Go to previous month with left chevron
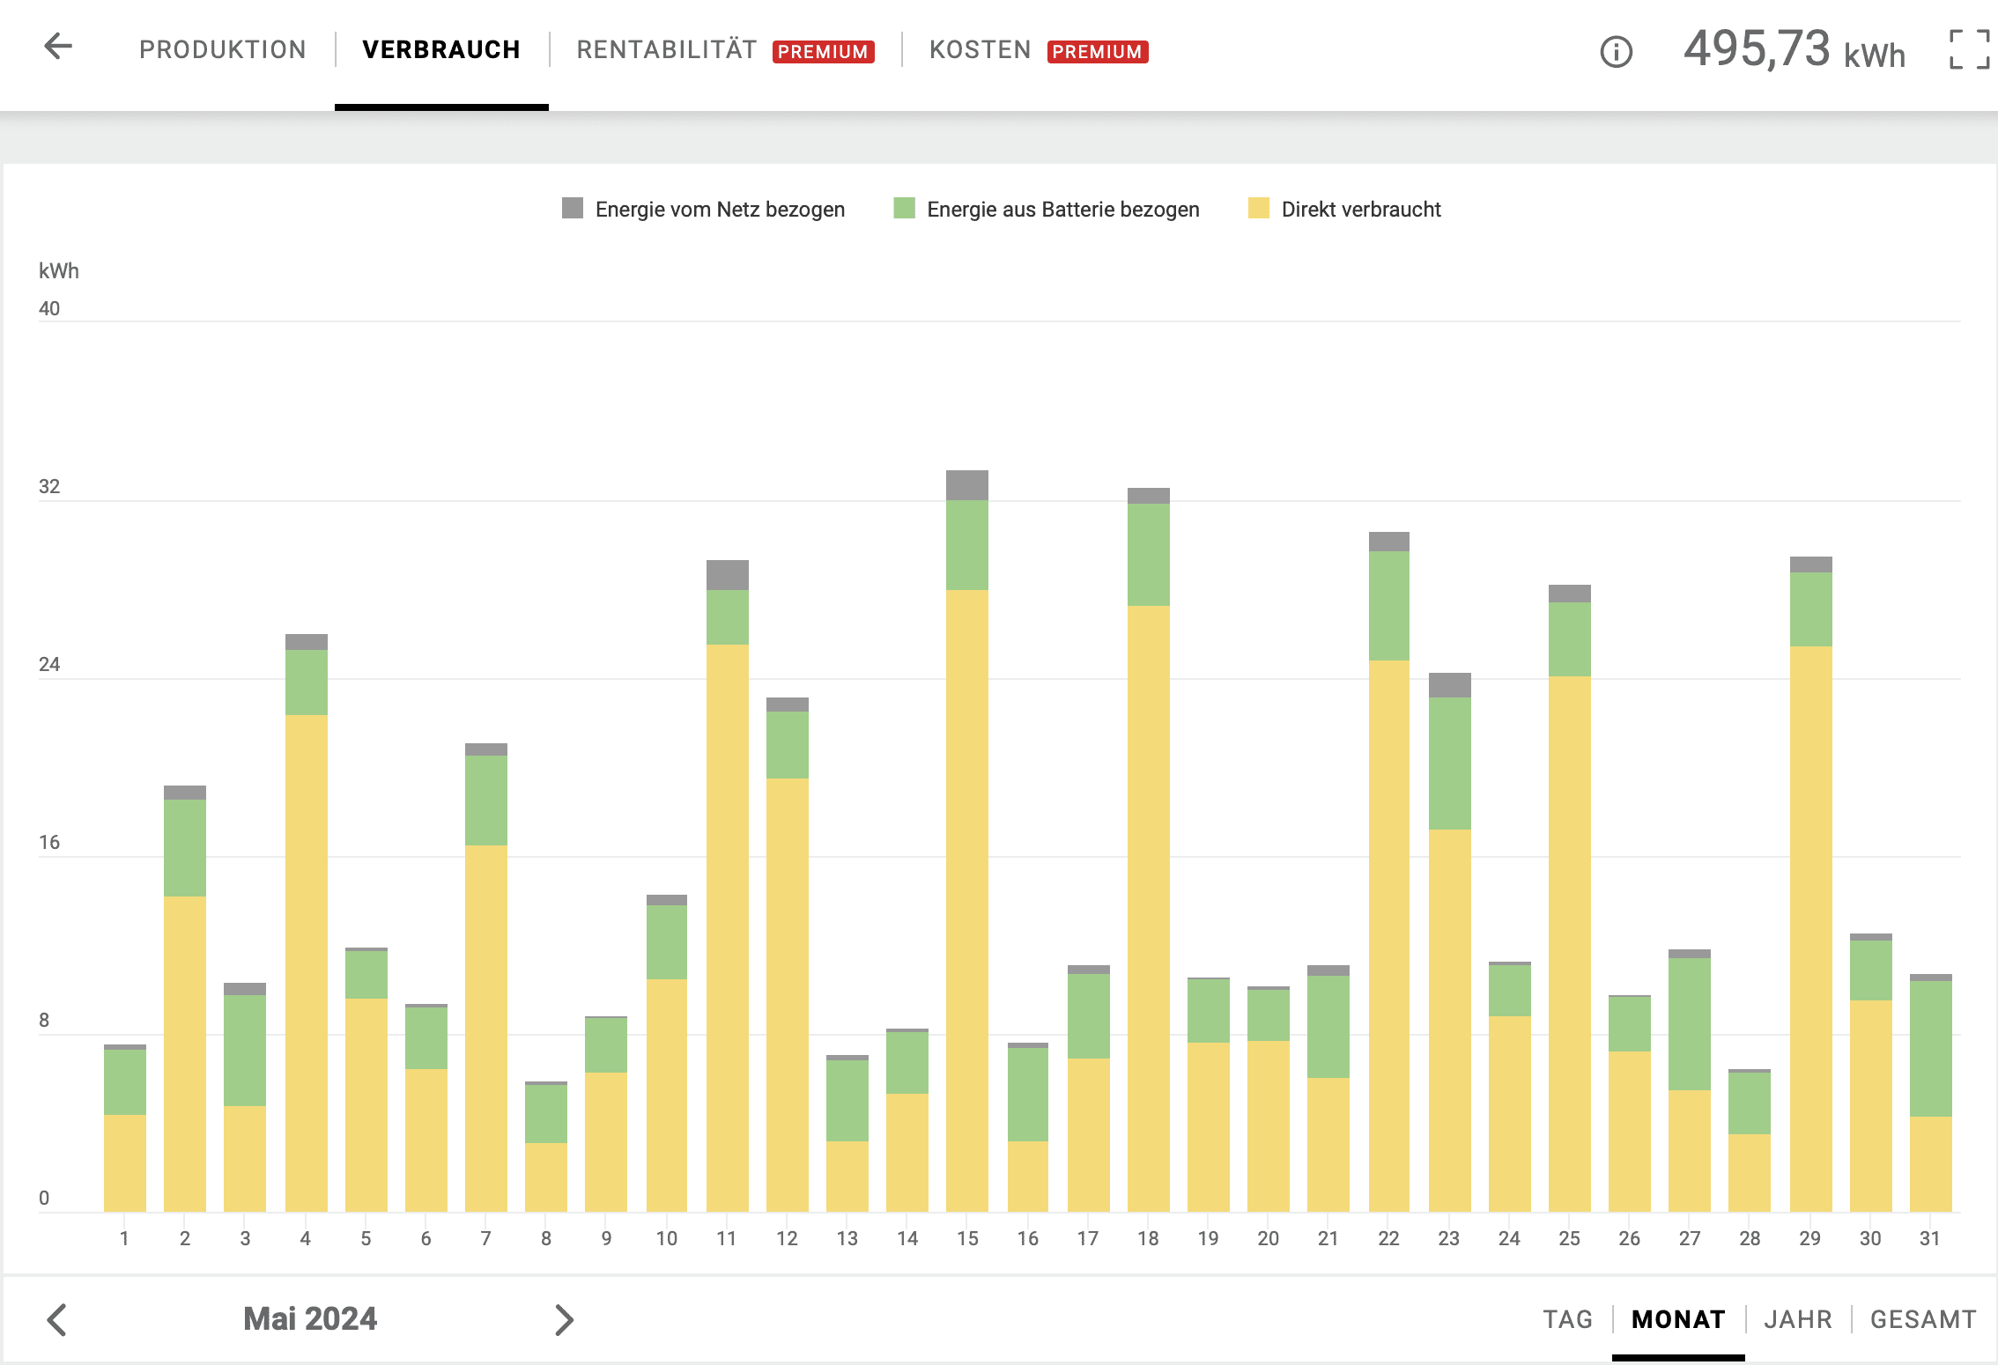This screenshot has width=1998, height=1365. pyautogui.click(x=56, y=1319)
